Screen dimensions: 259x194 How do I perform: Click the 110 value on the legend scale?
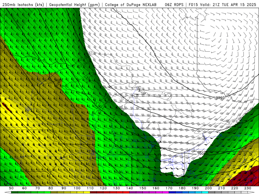(90, 188)
